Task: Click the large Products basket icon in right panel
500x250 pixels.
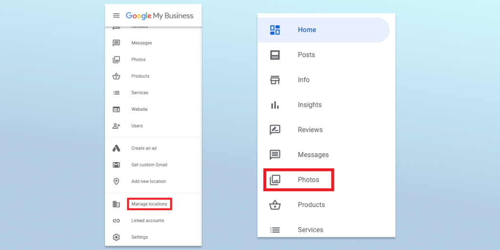Action: 275,205
